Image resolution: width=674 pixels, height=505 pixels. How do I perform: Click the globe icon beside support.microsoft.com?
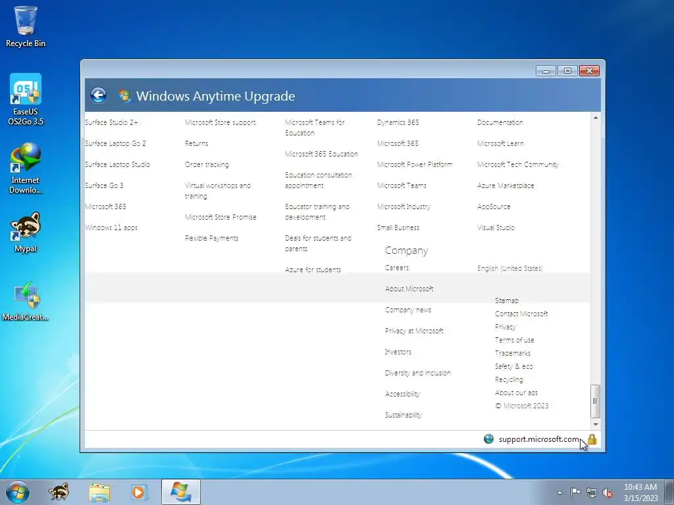[x=489, y=439]
